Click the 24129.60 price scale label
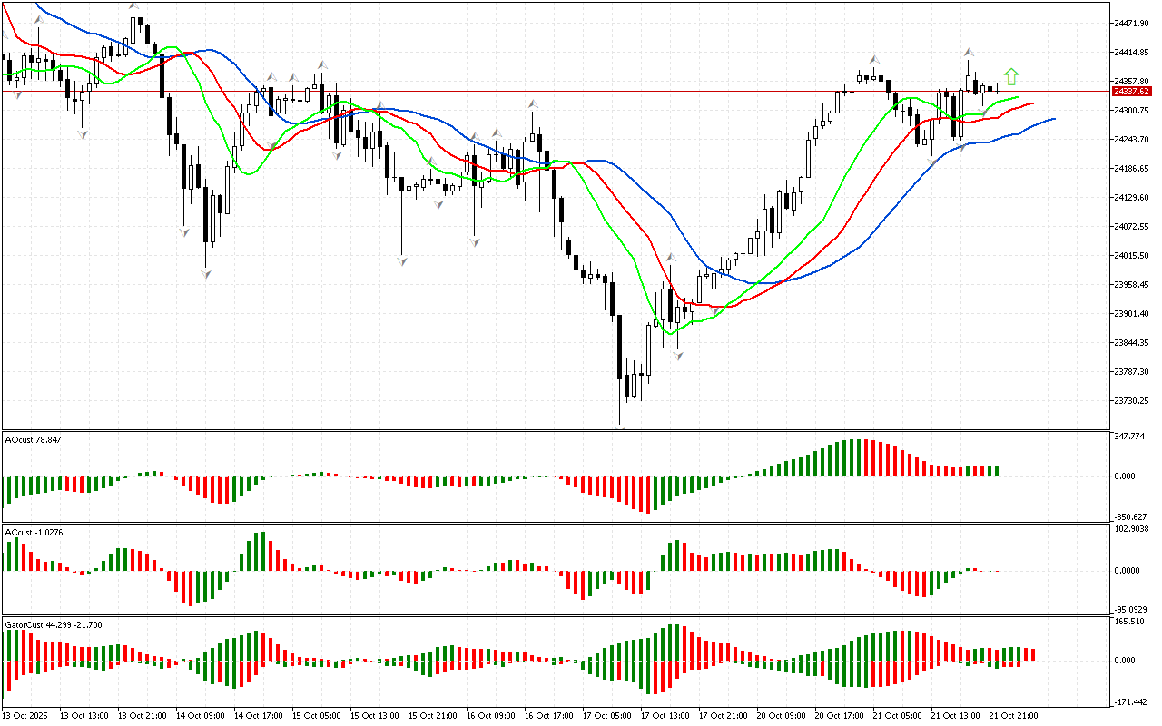The width and height of the screenshot is (1162, 726). coord(1131,198)
